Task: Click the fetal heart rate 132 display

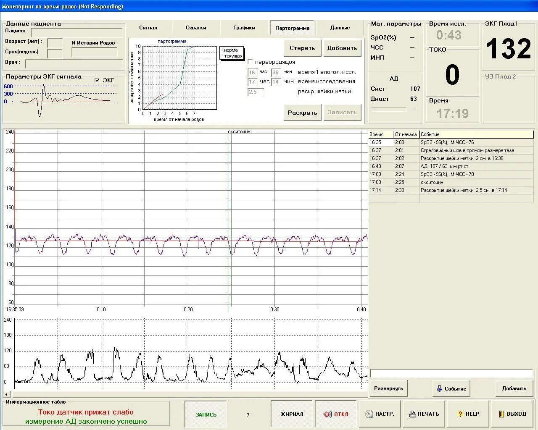Action: point(509,49)
